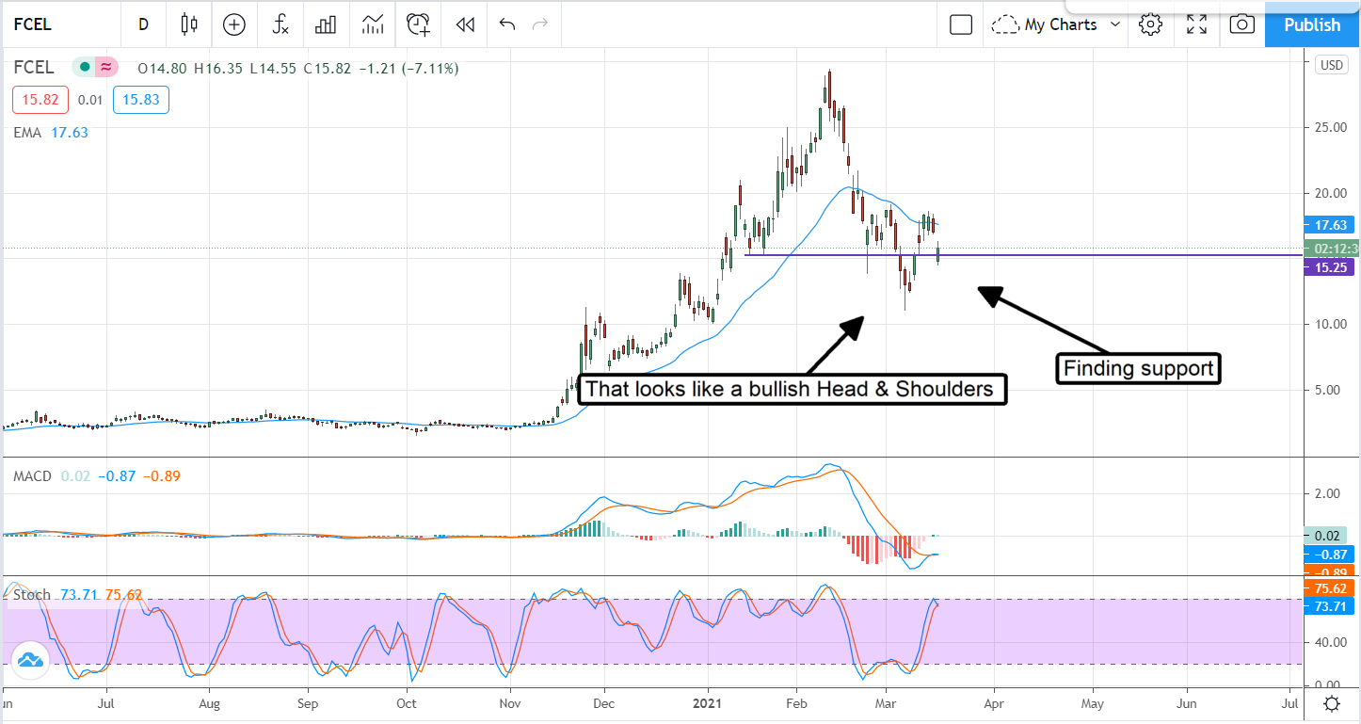This screenshot has width=1361, height=724.
Task: Click the Publish button
Action: [1312, 24]
